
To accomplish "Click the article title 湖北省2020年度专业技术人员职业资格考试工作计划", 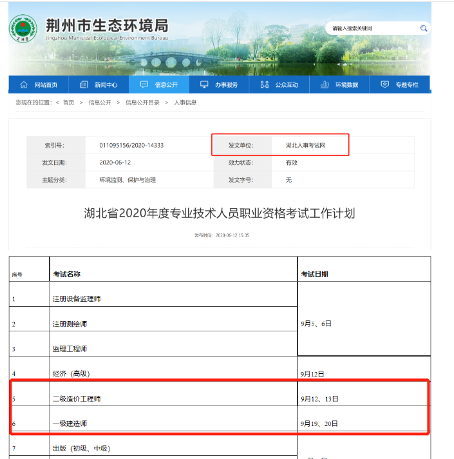I will tap(220, 213).
